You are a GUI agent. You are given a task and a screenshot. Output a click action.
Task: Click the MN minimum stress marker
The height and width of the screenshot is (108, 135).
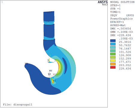point(26,64)
